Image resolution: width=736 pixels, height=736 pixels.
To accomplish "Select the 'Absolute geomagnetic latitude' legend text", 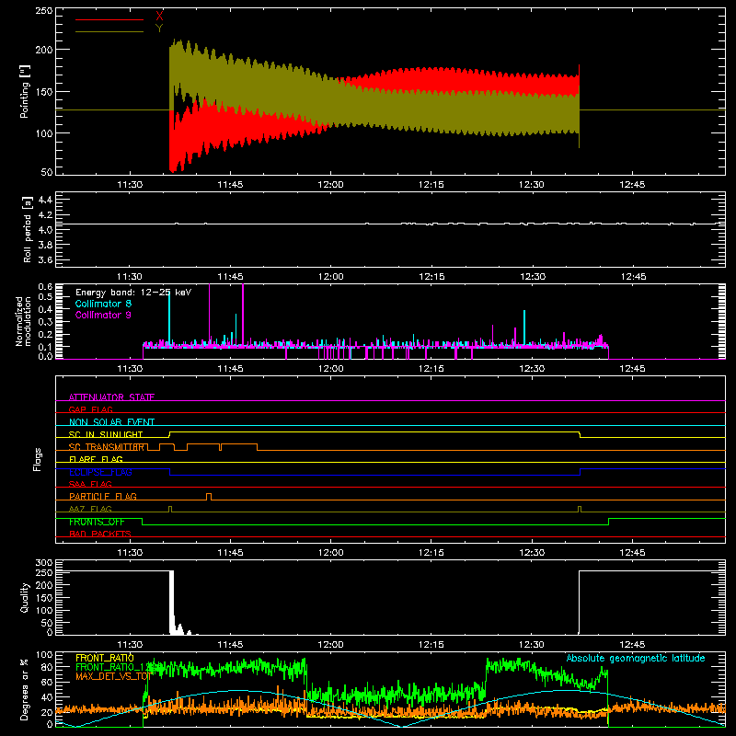I will pos(636,658).
